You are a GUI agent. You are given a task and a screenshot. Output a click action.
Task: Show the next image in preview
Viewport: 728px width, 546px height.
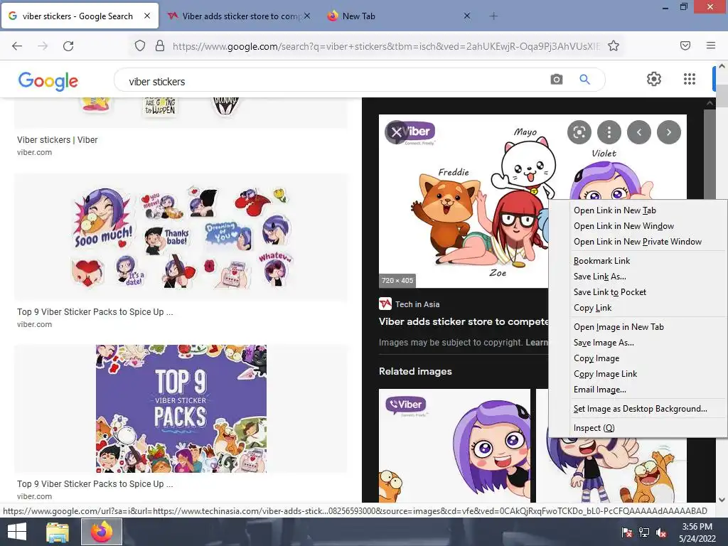(668, 132)
